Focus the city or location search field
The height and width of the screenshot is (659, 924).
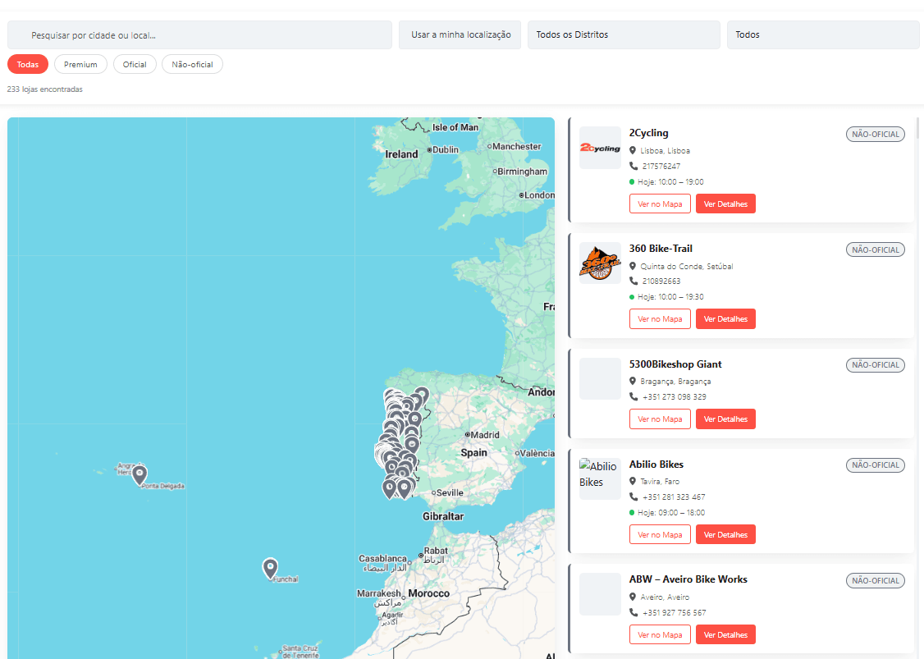199,34
